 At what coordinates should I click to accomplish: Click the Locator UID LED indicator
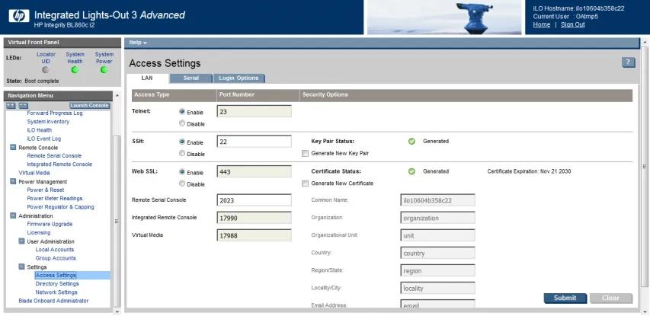[46, 70]
